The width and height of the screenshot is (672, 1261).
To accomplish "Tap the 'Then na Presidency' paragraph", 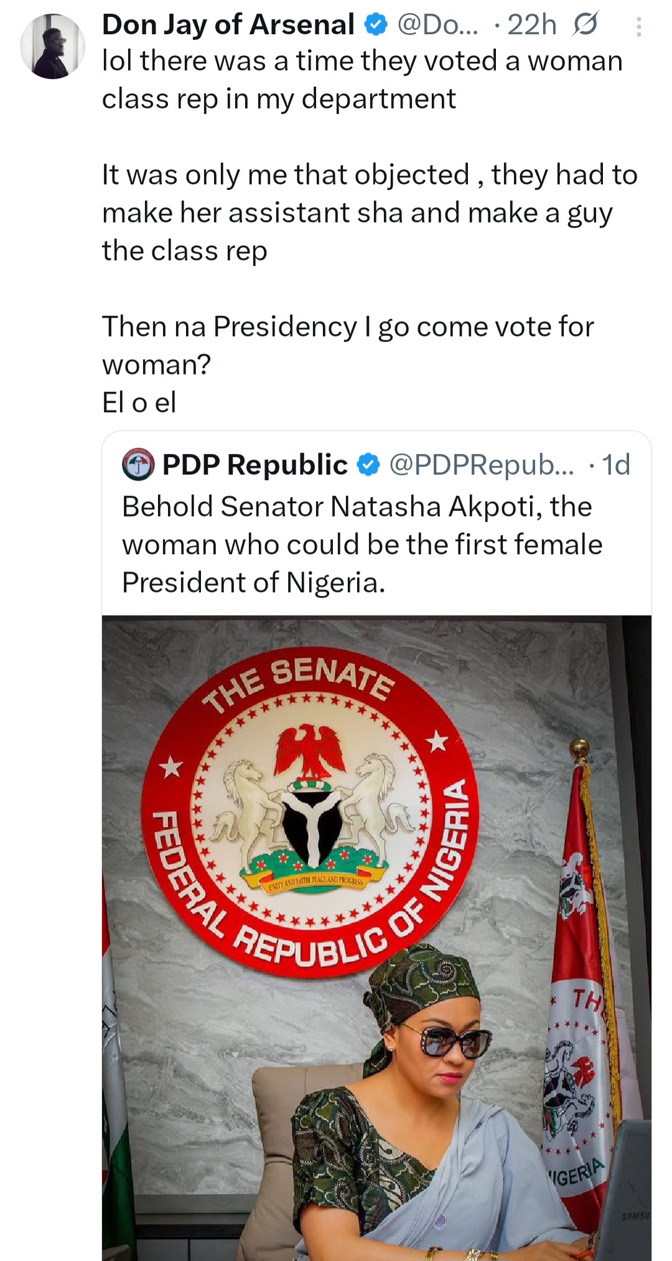I will (347, 345).
